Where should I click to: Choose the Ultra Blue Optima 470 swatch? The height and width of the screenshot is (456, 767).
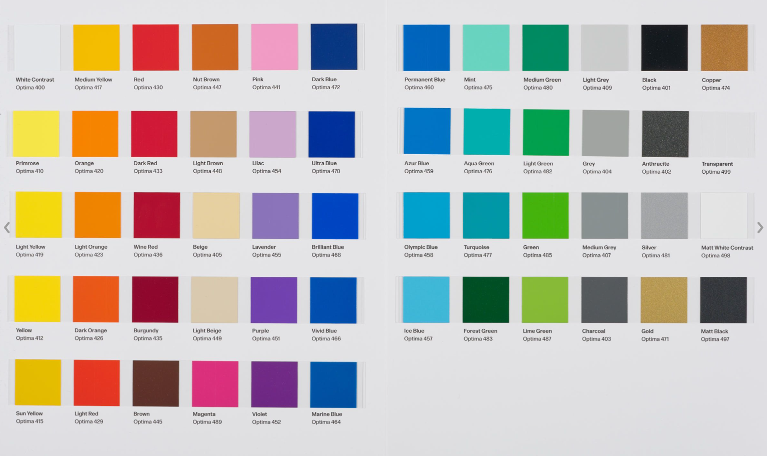coord(331,134)
